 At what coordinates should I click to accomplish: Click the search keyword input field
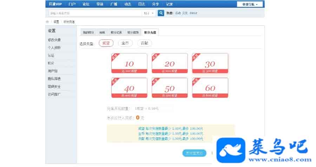click(x=95, y=13)
